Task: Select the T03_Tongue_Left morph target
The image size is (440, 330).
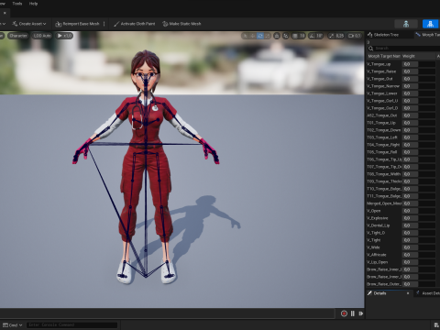Action: click(x=382, y=137)
